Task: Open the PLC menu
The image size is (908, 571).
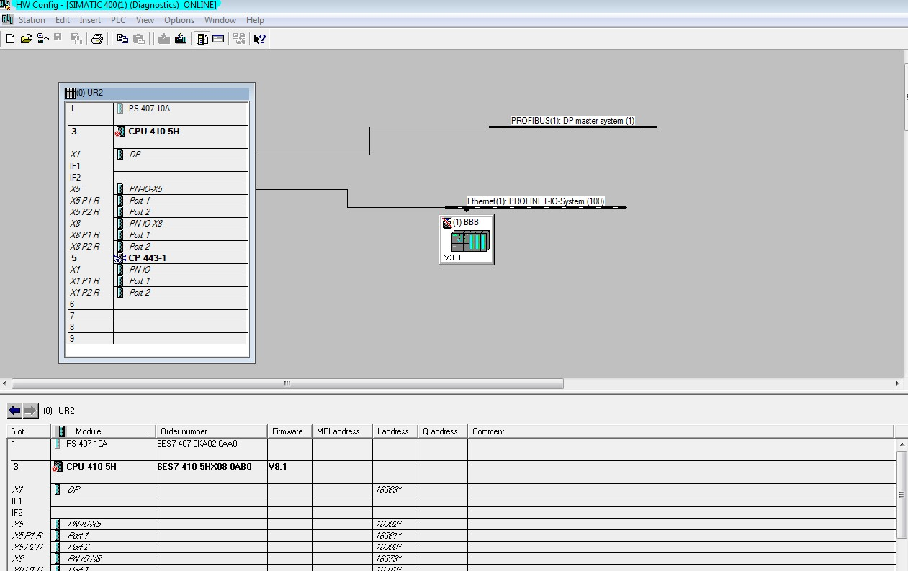Action: tap(118, 20)
